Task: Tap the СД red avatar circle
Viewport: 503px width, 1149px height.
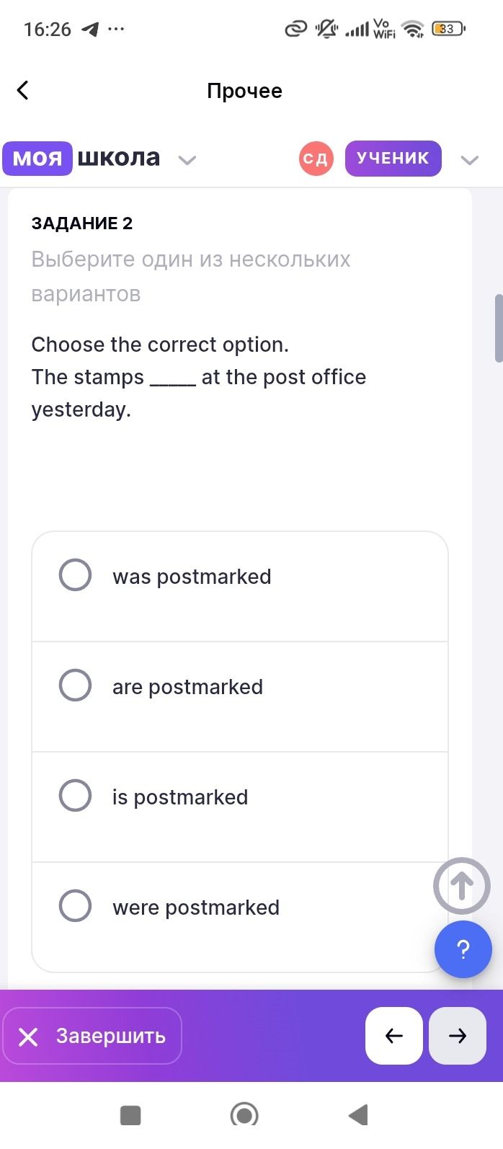Action: tap(316, 159)
